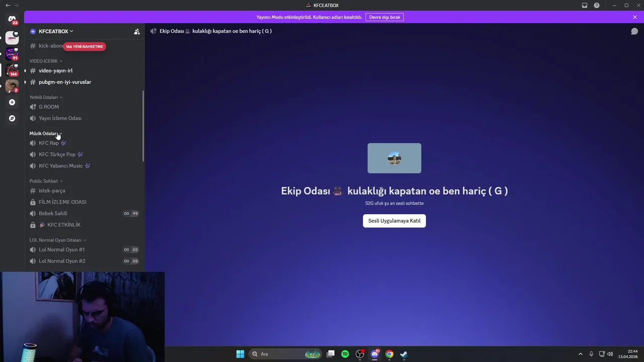Click the Windows Start button
Screen dimensions: 644x362
coord(240,354)
